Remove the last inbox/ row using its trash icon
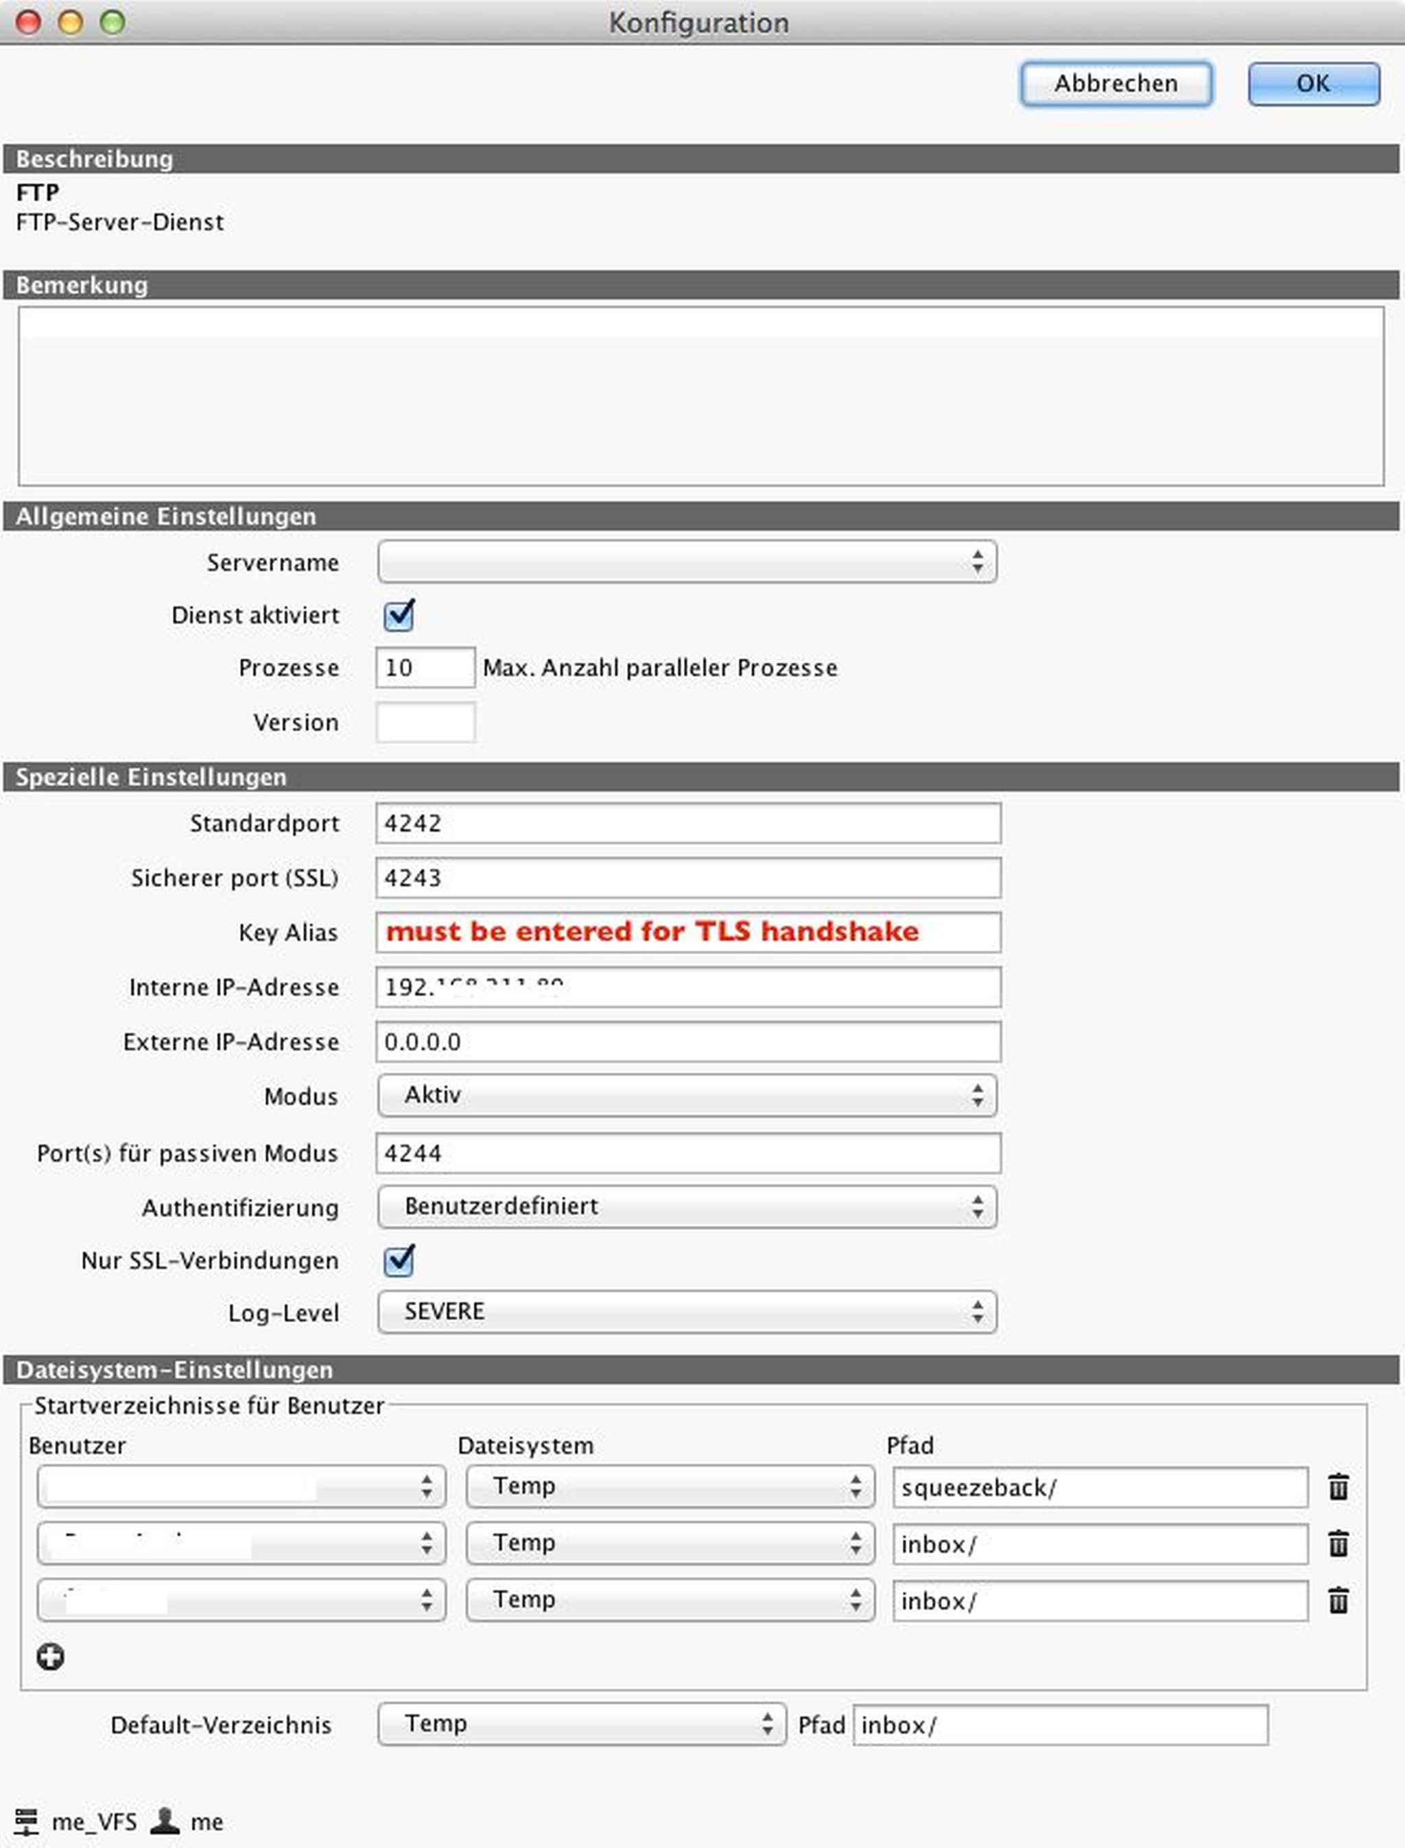 pyautogui.click(x=1339, y=1600)
